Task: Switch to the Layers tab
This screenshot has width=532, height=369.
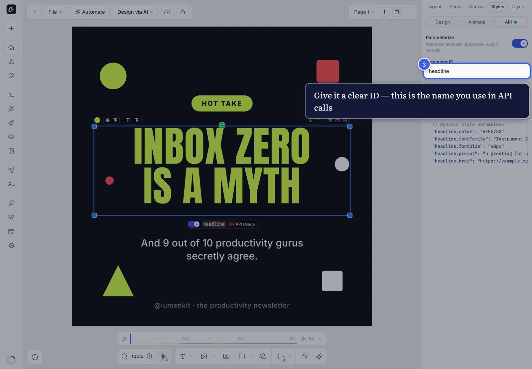Action: 518,7
